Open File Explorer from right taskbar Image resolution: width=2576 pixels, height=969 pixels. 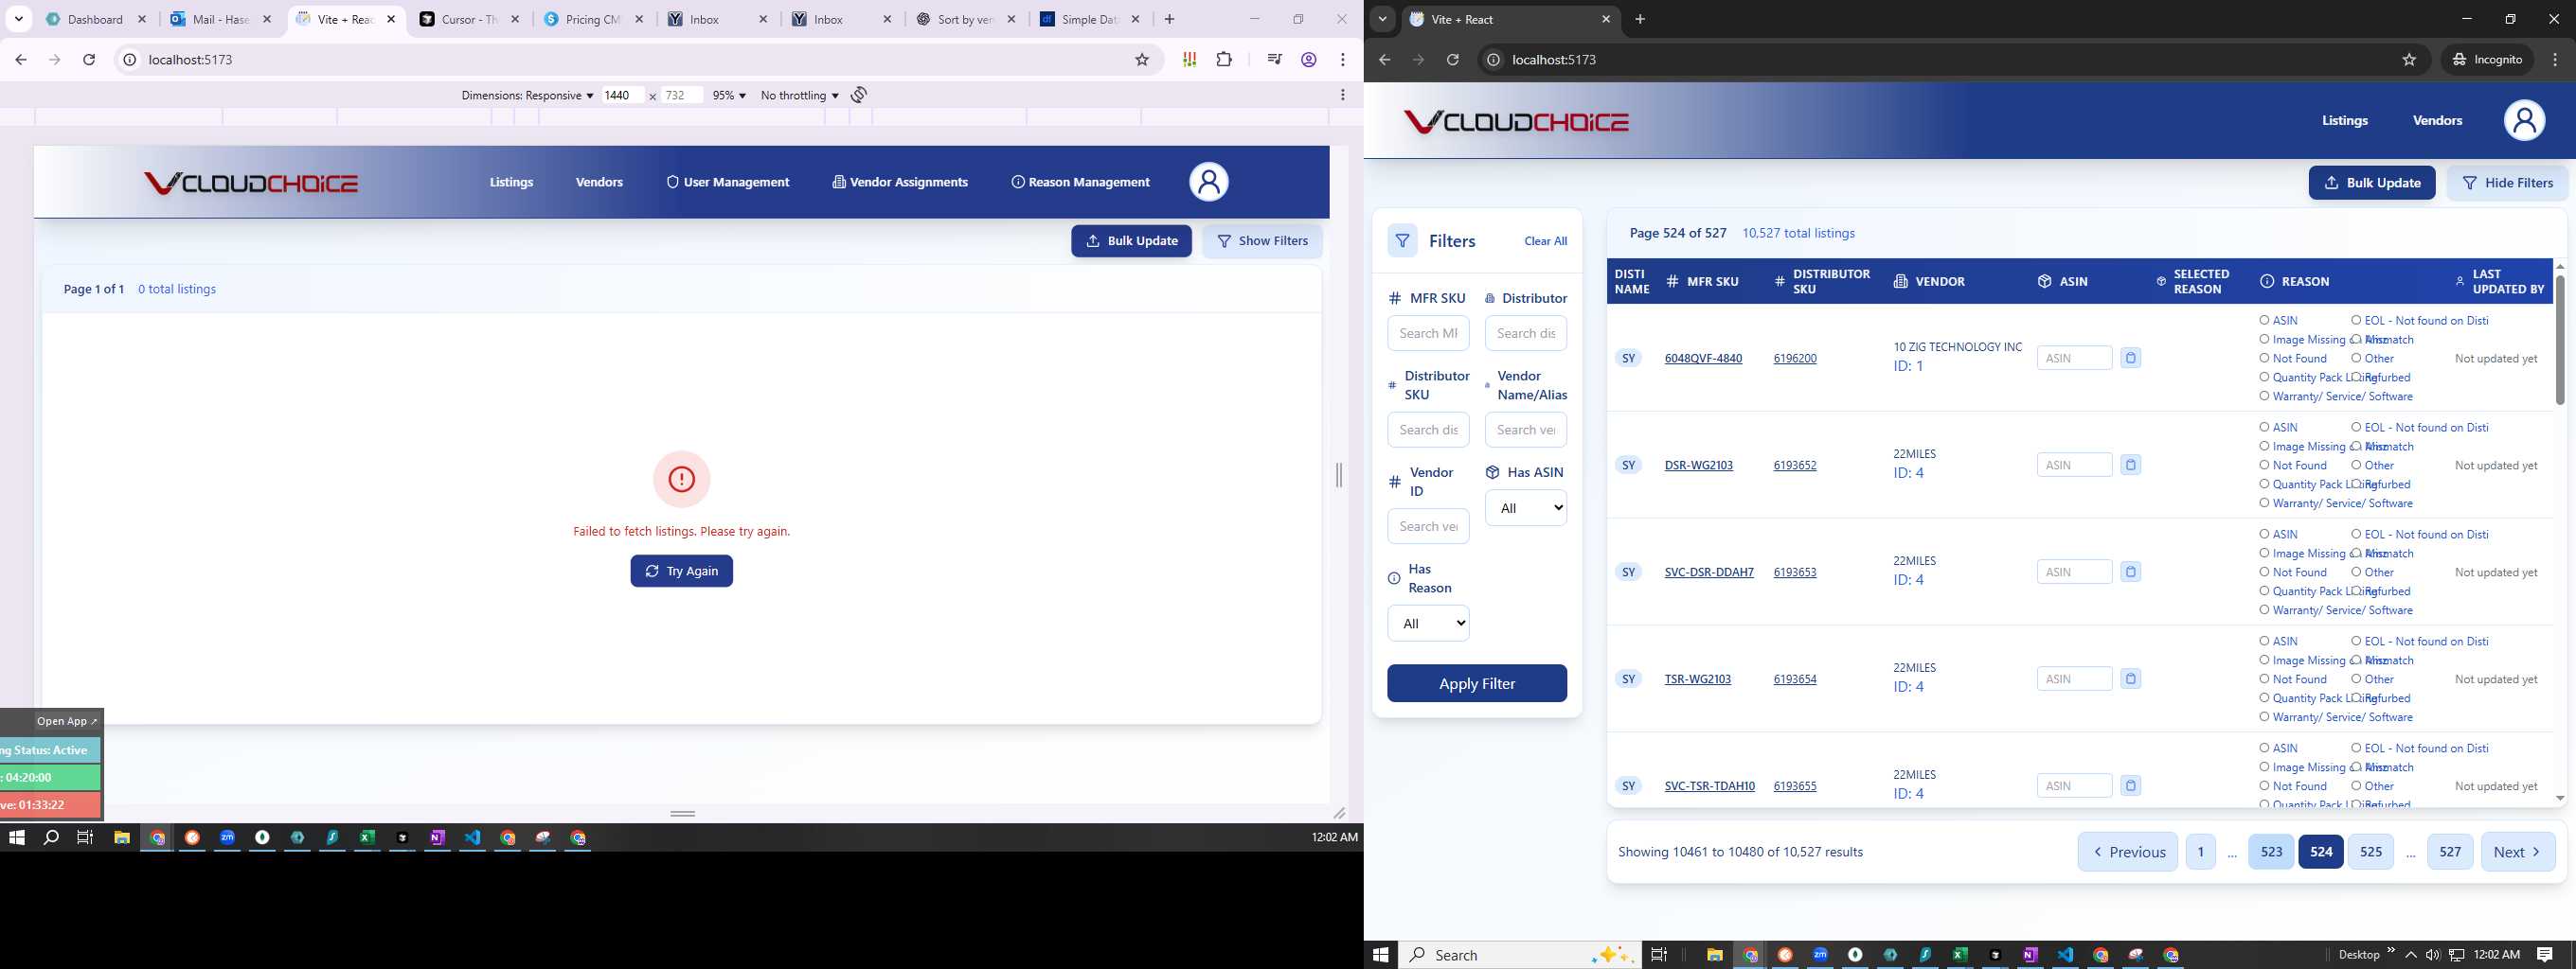1714,955
